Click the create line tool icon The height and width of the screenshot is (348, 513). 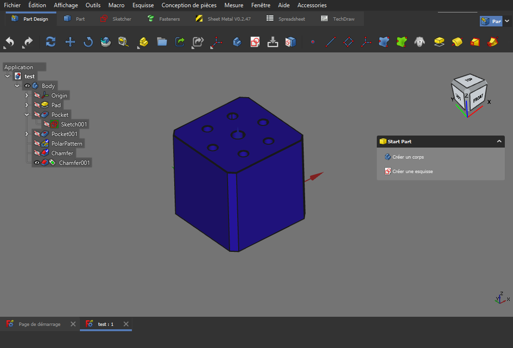pyautogui.click(x=330, y=42)
